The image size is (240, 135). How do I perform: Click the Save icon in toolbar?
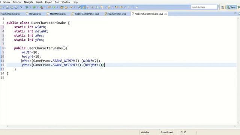pyautogui.click(x=7, y=7)
